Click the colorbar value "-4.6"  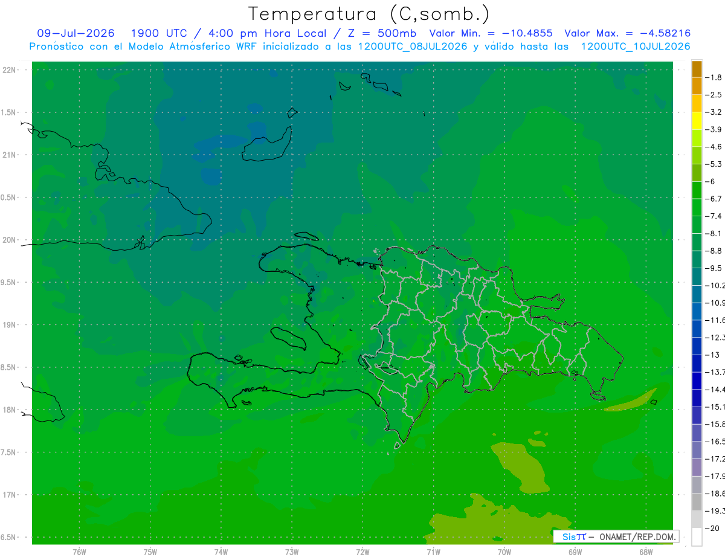coord(714,147)
